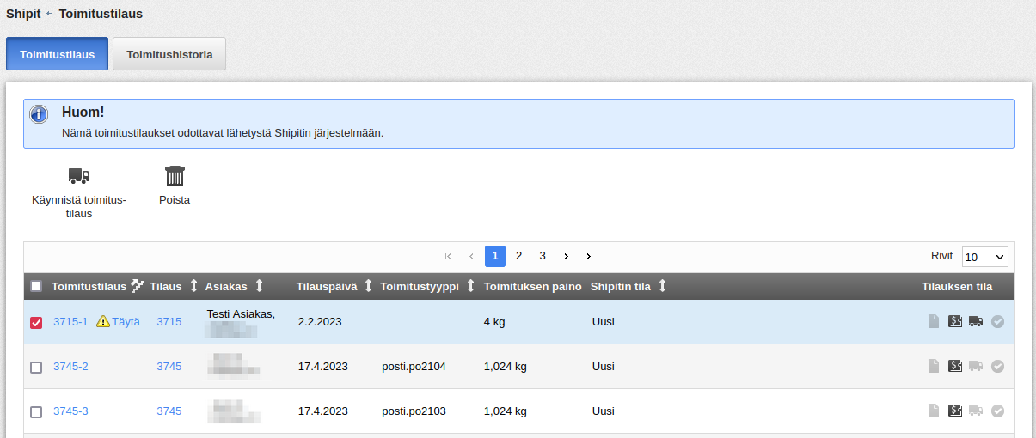The width and height of the screenshot is (1036, 438).
Task: Check the checkbox for row 3745-2
Action: 36,368
